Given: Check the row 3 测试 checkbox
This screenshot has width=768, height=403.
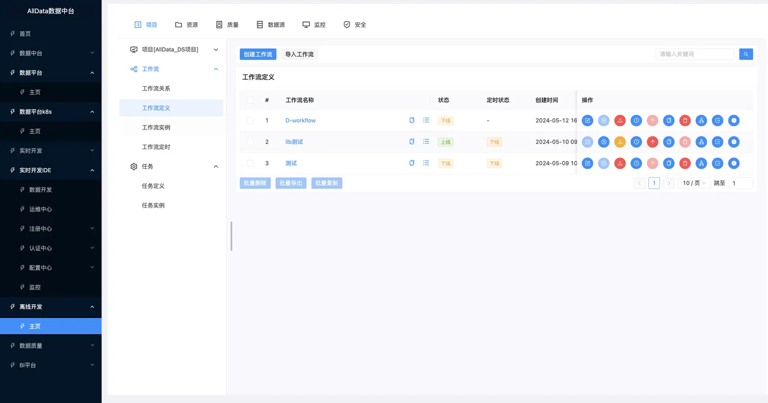Looking at the screenshot, I should [250, 163].
